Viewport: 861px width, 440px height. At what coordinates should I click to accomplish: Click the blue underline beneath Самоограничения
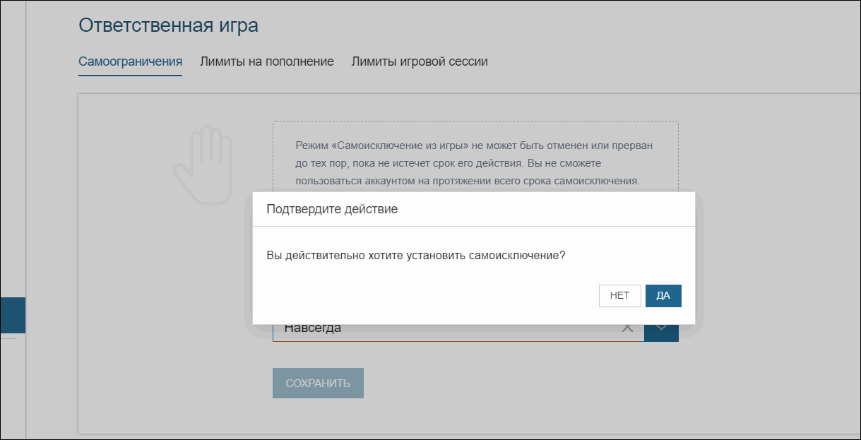pos(130,75)
